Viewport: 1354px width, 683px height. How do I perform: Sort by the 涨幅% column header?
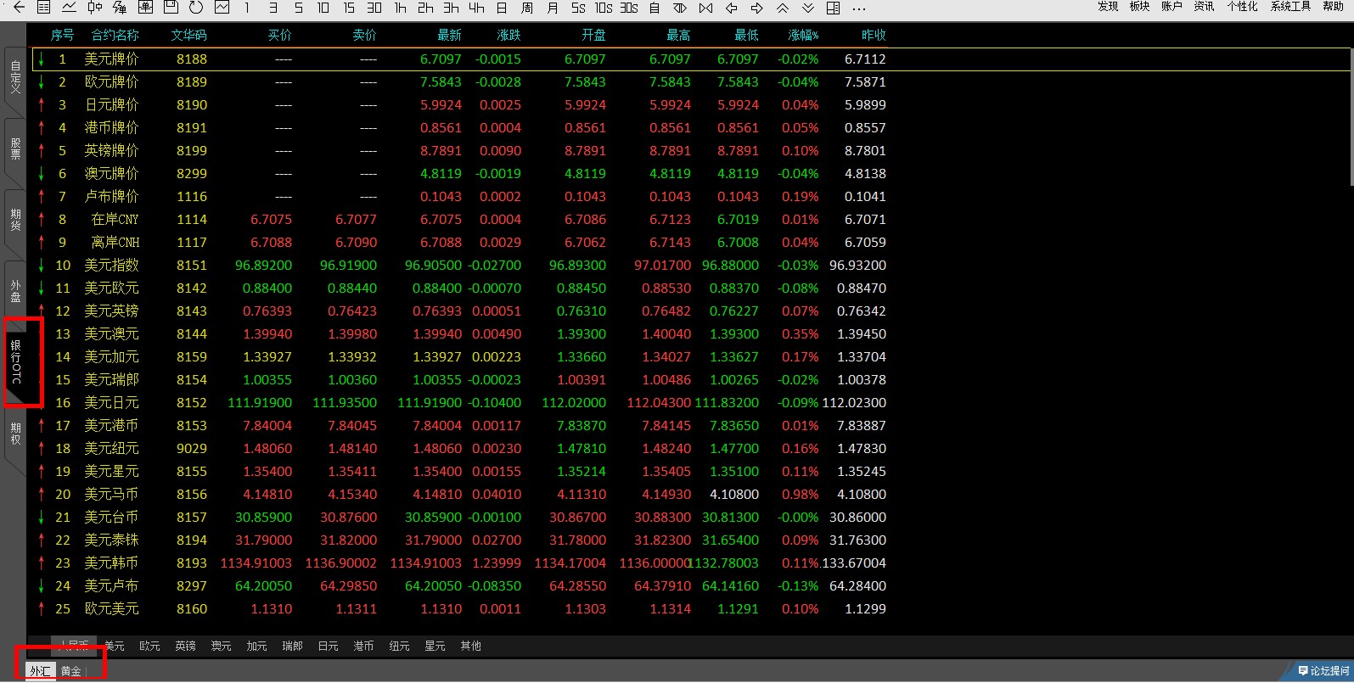803,36
